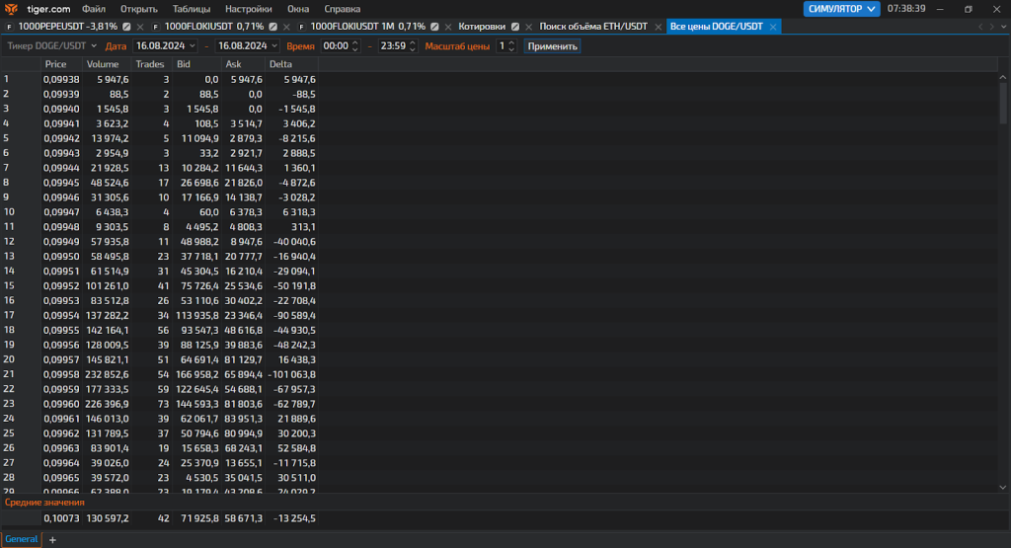Sort table by Delta column header
Screen dimensions: 1011x548
coord(280,64)
